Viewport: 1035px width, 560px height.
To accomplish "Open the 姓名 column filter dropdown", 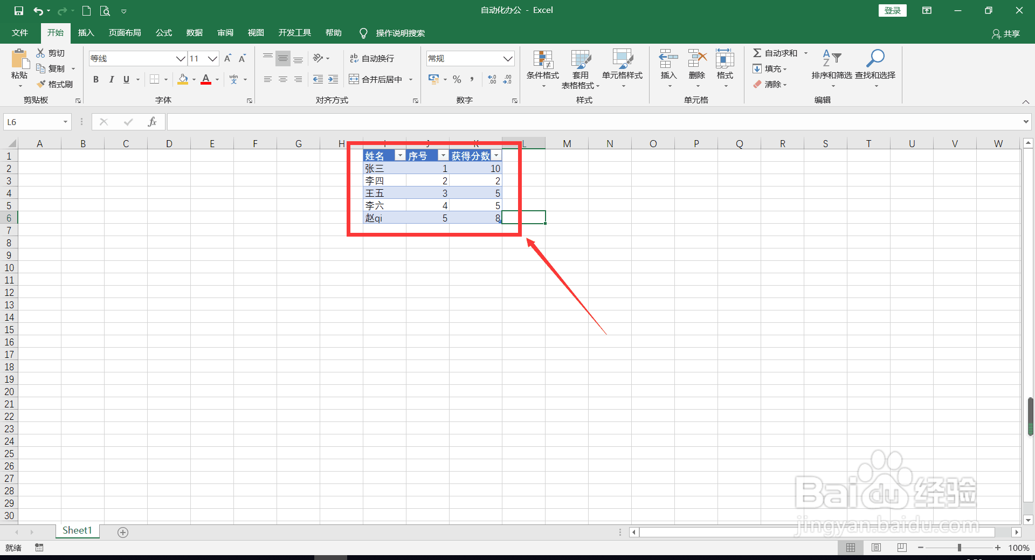I will coord(400,156).
